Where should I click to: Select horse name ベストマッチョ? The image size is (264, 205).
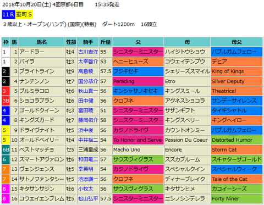pyautogui.click(x=37, y=150)
